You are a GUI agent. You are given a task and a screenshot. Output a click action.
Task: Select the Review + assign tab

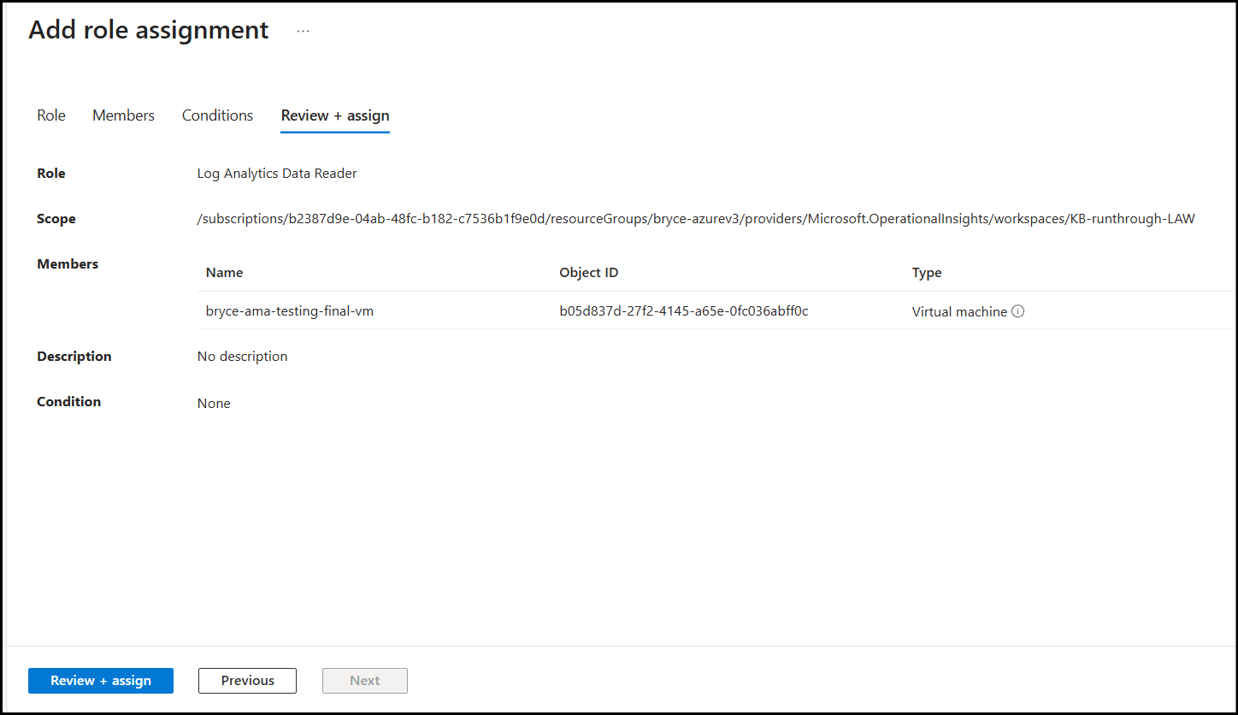click(335, 115)
